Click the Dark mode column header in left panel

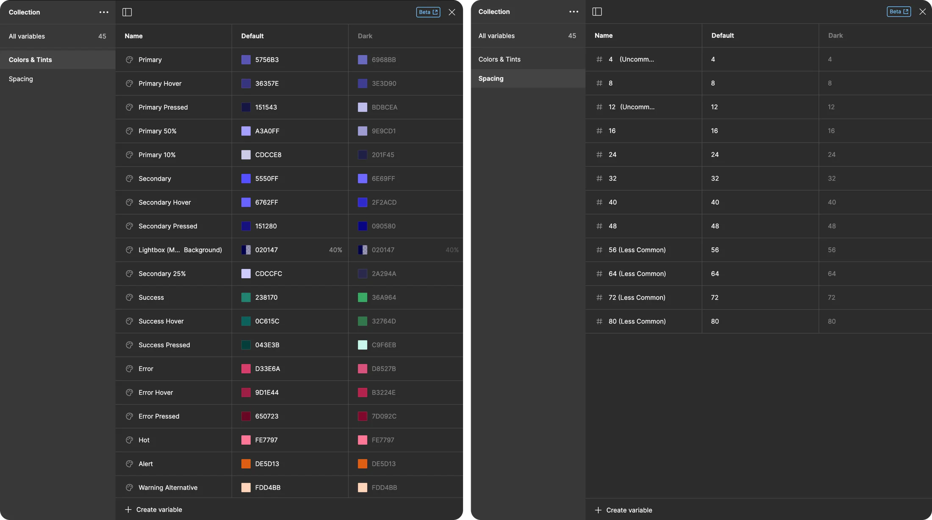click(365, 36)
